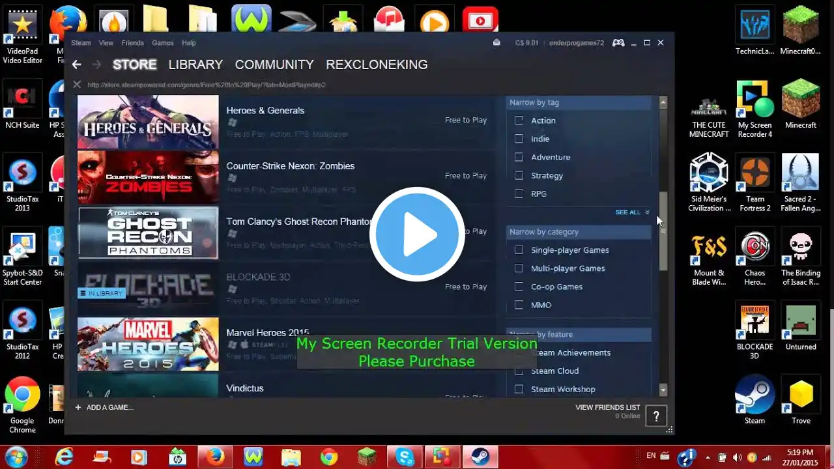
Task: Click the Steam back navigation arrow
Action: [x=76, y=64]
